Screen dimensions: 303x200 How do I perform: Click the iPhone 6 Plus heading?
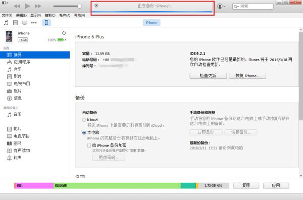[90, 37]
